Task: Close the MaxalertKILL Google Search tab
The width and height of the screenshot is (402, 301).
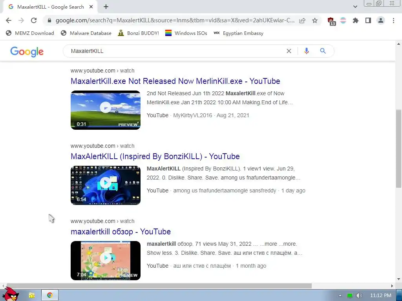Action: coord(91,7)
